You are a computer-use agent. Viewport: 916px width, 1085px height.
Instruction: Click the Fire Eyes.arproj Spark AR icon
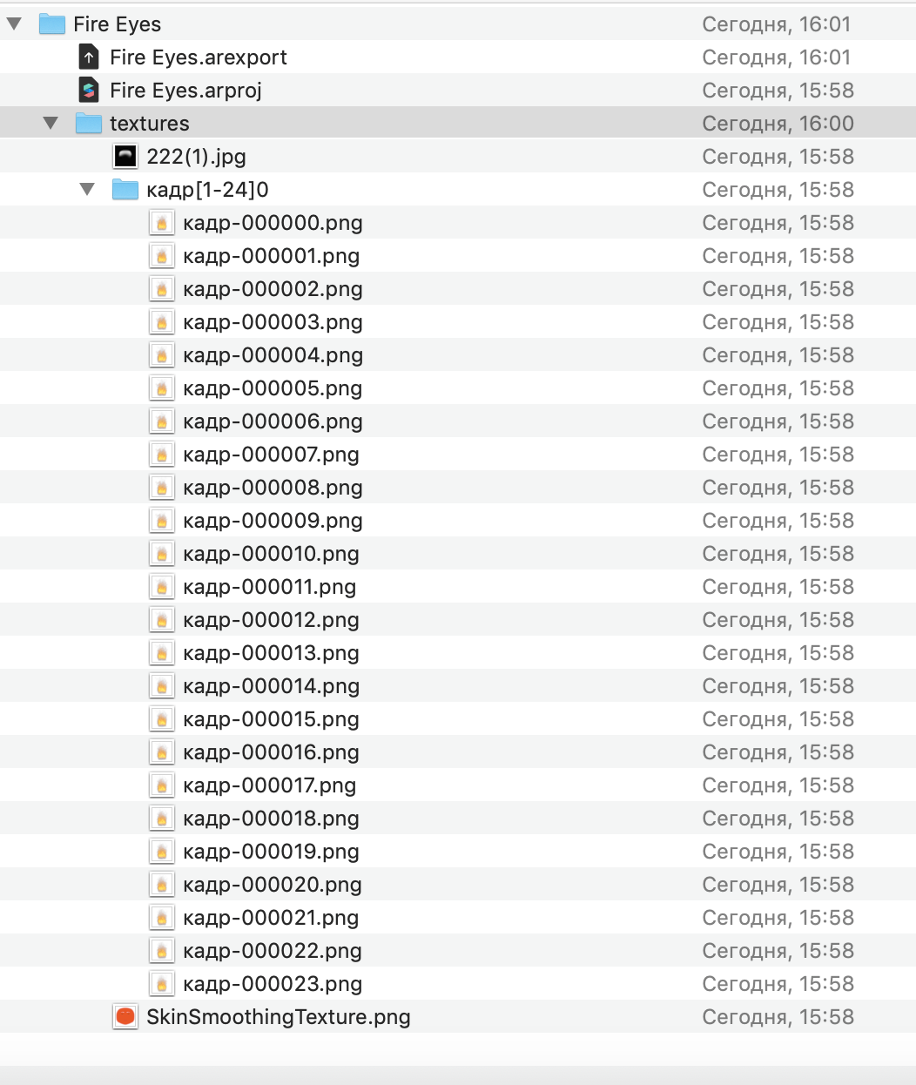click(89, 91)
